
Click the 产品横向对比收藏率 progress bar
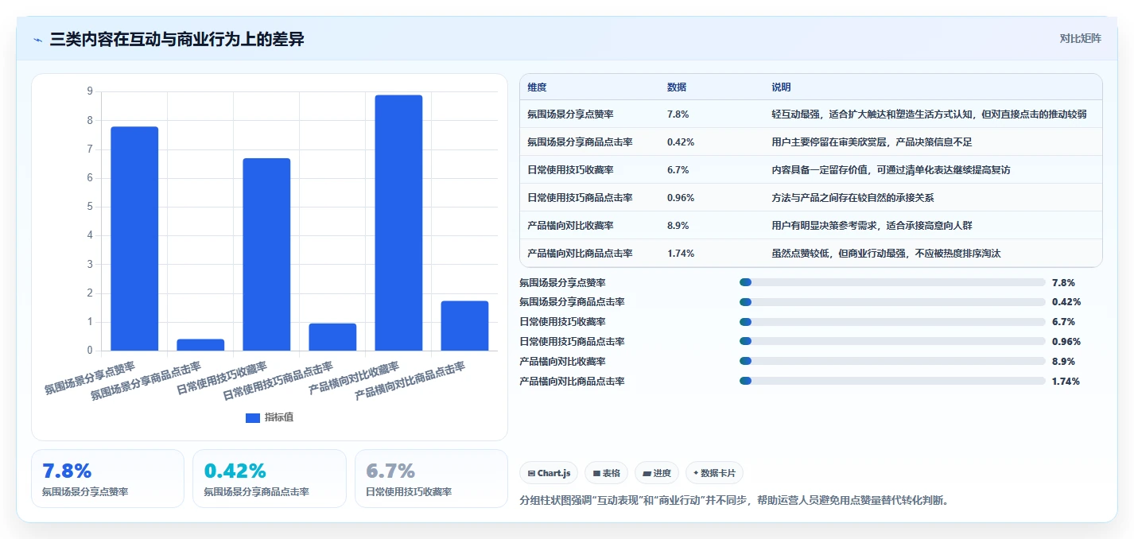click(892, 361)
